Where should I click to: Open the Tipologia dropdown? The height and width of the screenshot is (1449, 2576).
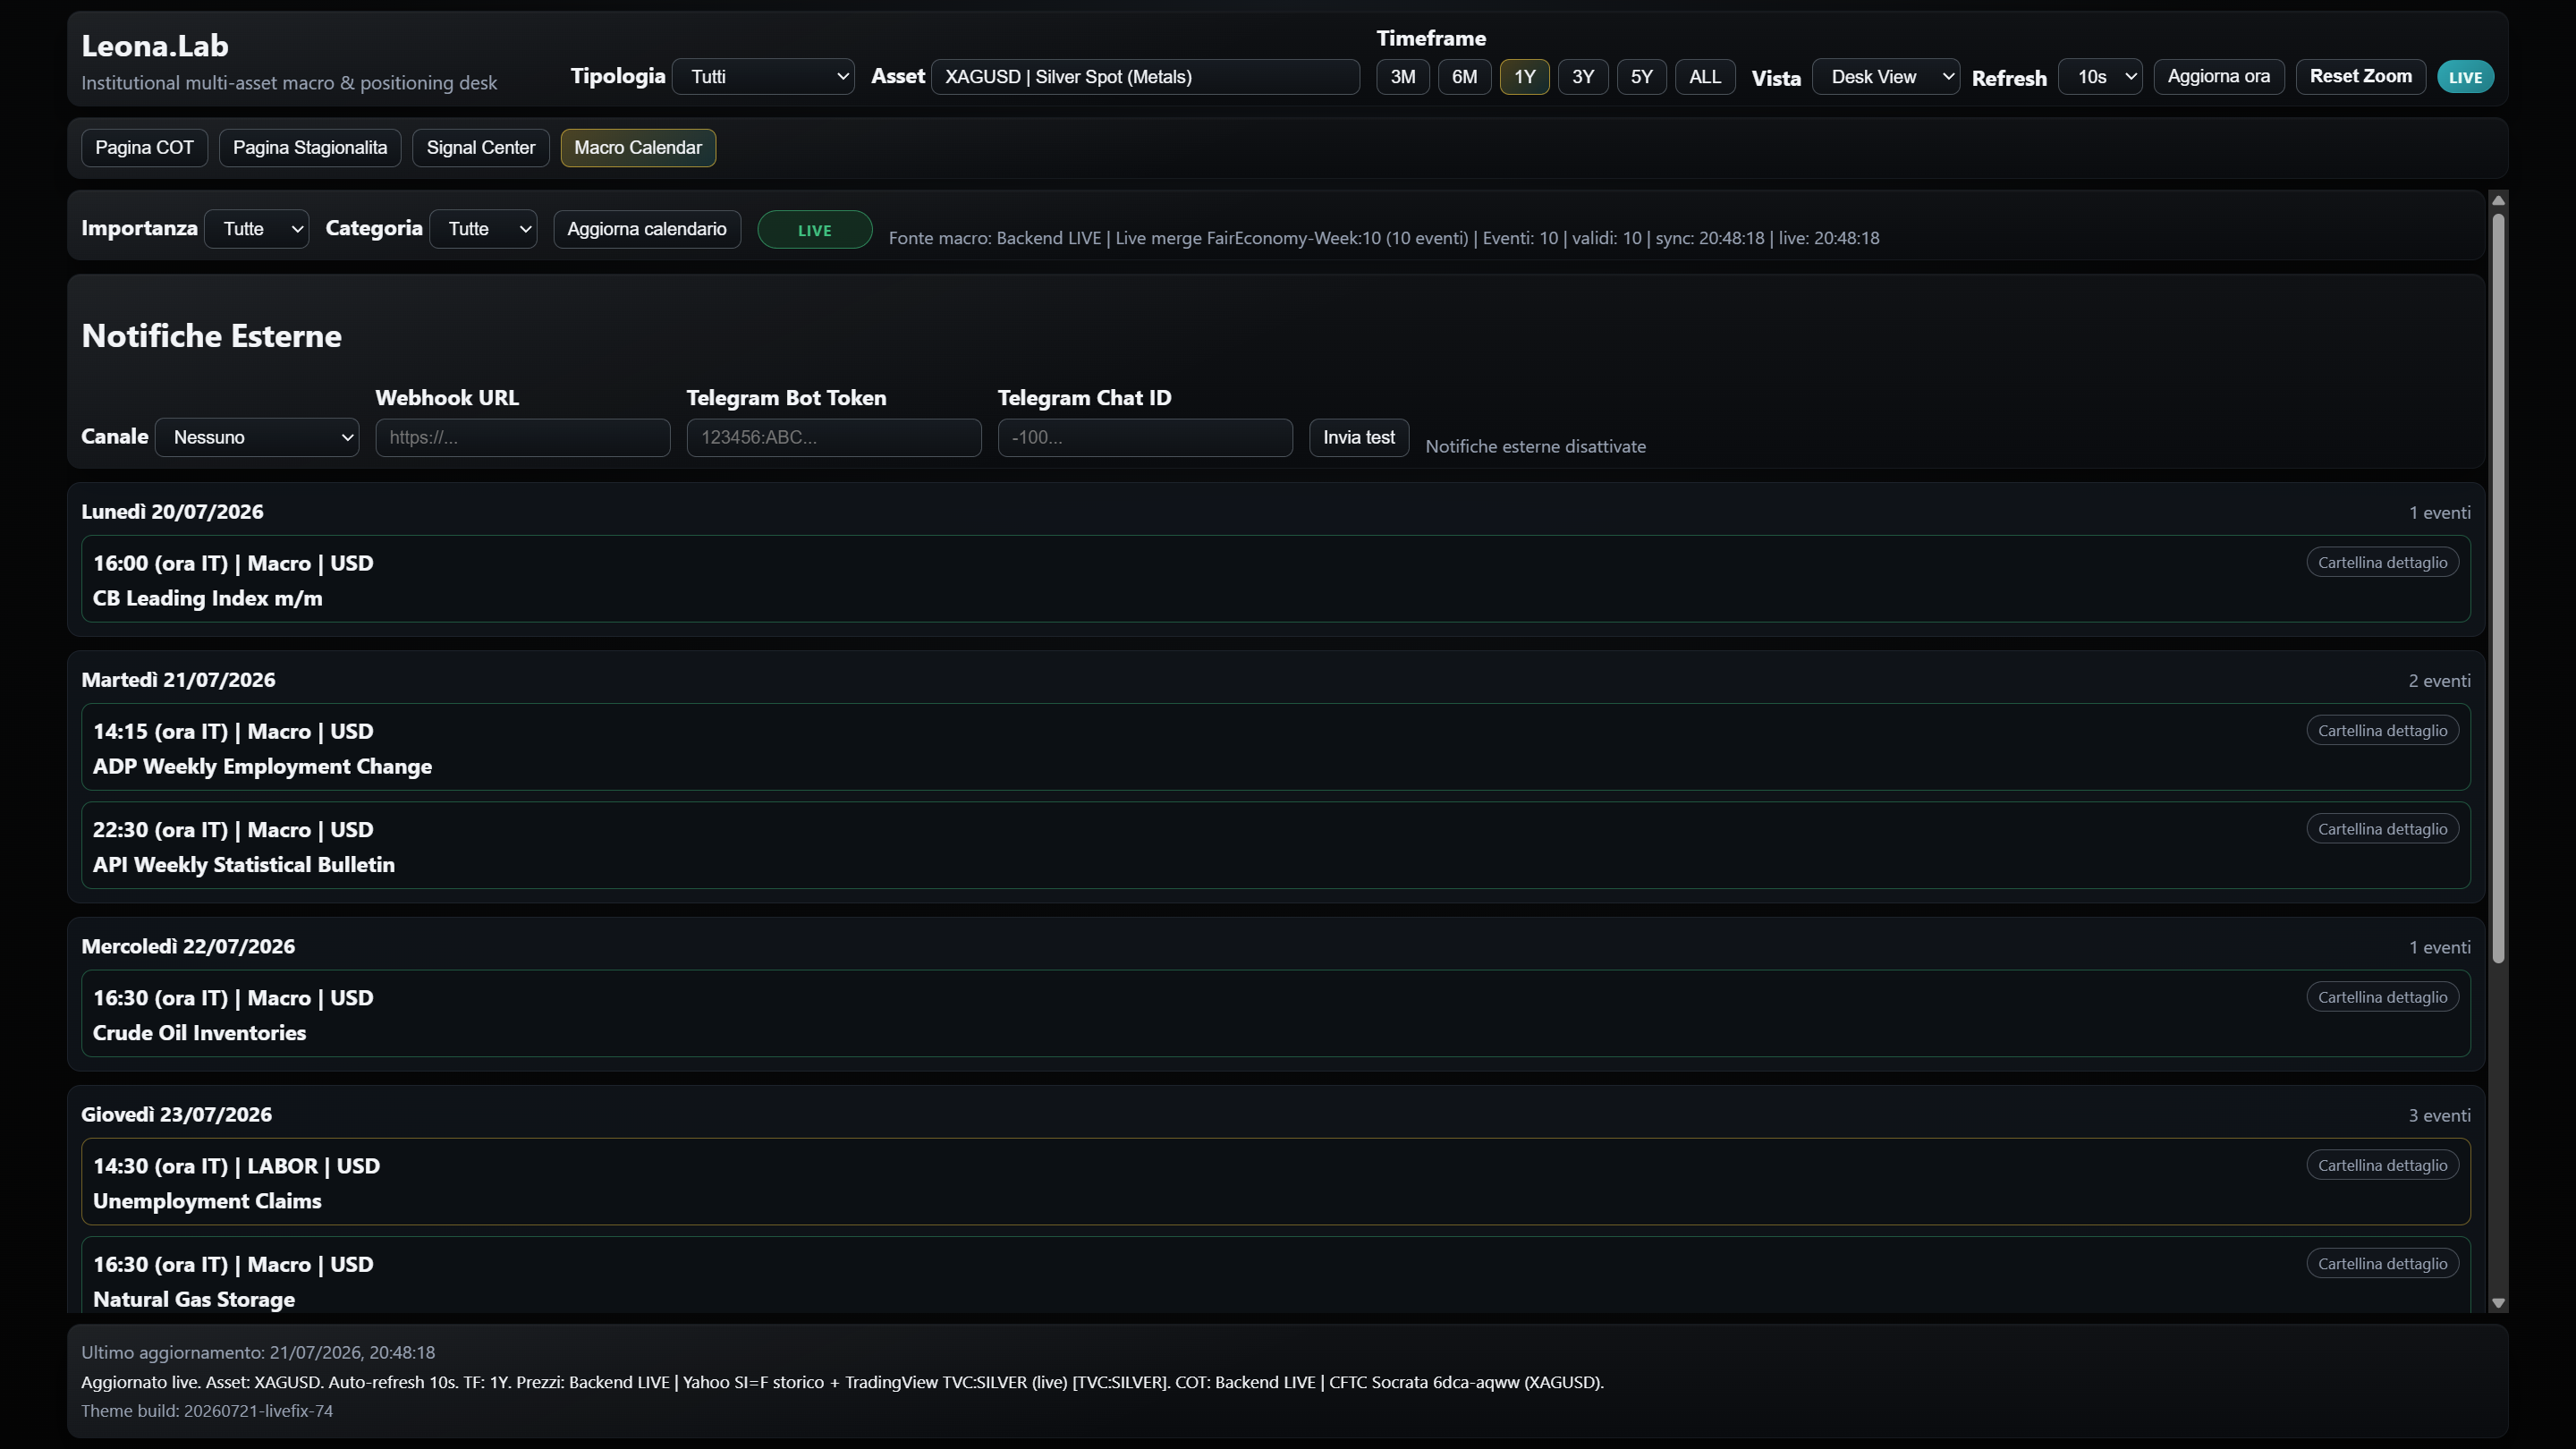click(x=763, y=77)
